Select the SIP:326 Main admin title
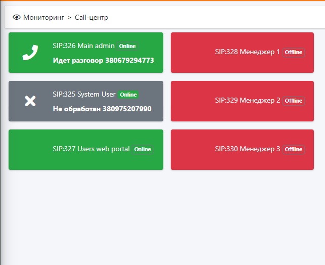 (x=84, y=46)
